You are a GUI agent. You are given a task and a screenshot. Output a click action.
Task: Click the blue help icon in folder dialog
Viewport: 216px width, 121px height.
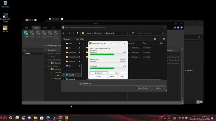(164, 39)
